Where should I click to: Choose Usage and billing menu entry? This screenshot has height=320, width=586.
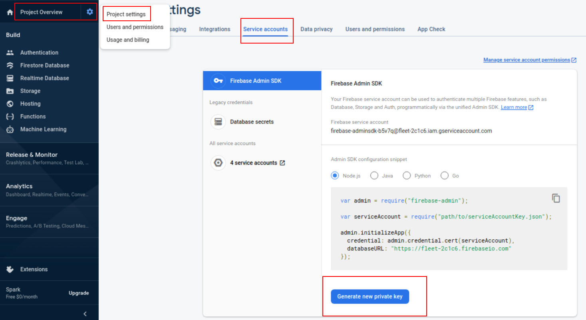(x=128, y=40)
